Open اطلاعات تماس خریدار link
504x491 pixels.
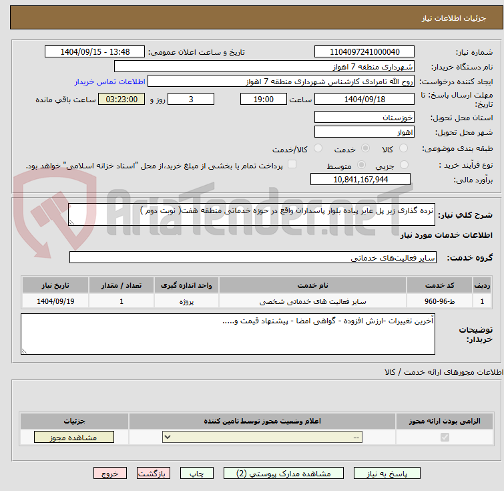(x=110, y=81)
